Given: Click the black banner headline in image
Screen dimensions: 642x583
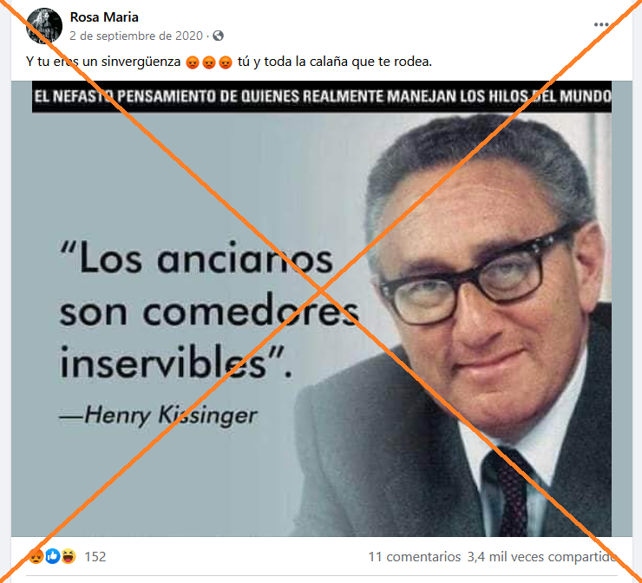Looking at the screenshot, I should [322, 96].
